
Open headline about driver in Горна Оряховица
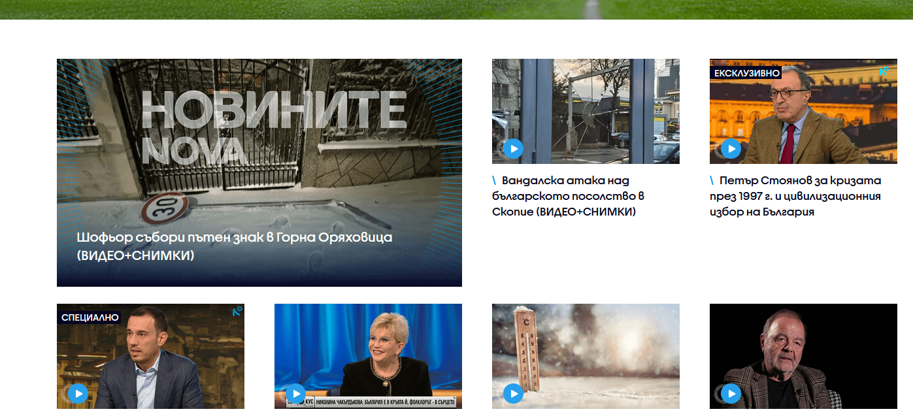[x=234, y=246]
